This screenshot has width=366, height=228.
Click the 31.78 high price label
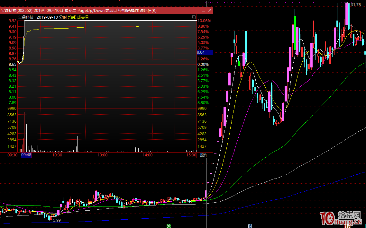355,4
